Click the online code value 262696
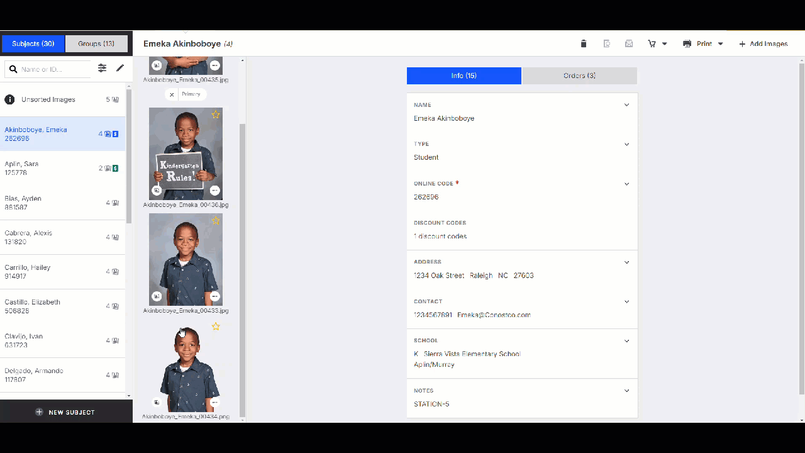805x453 pixels. (x=426, y=197)
